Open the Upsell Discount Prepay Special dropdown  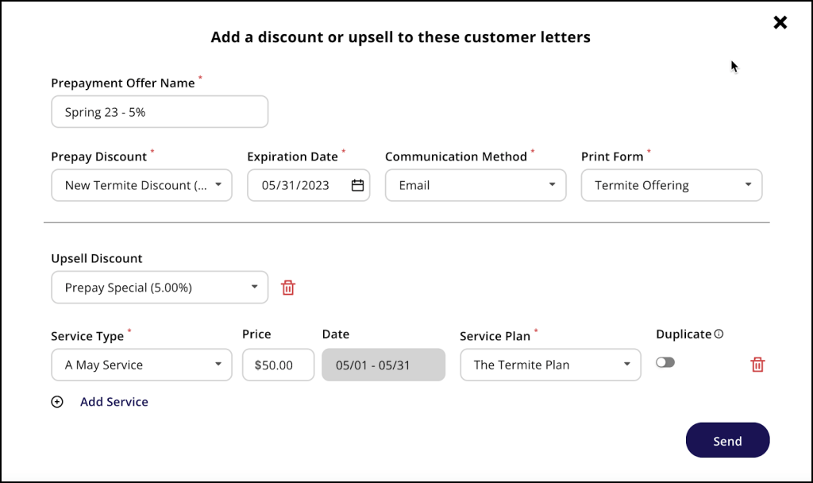(160, 288)
